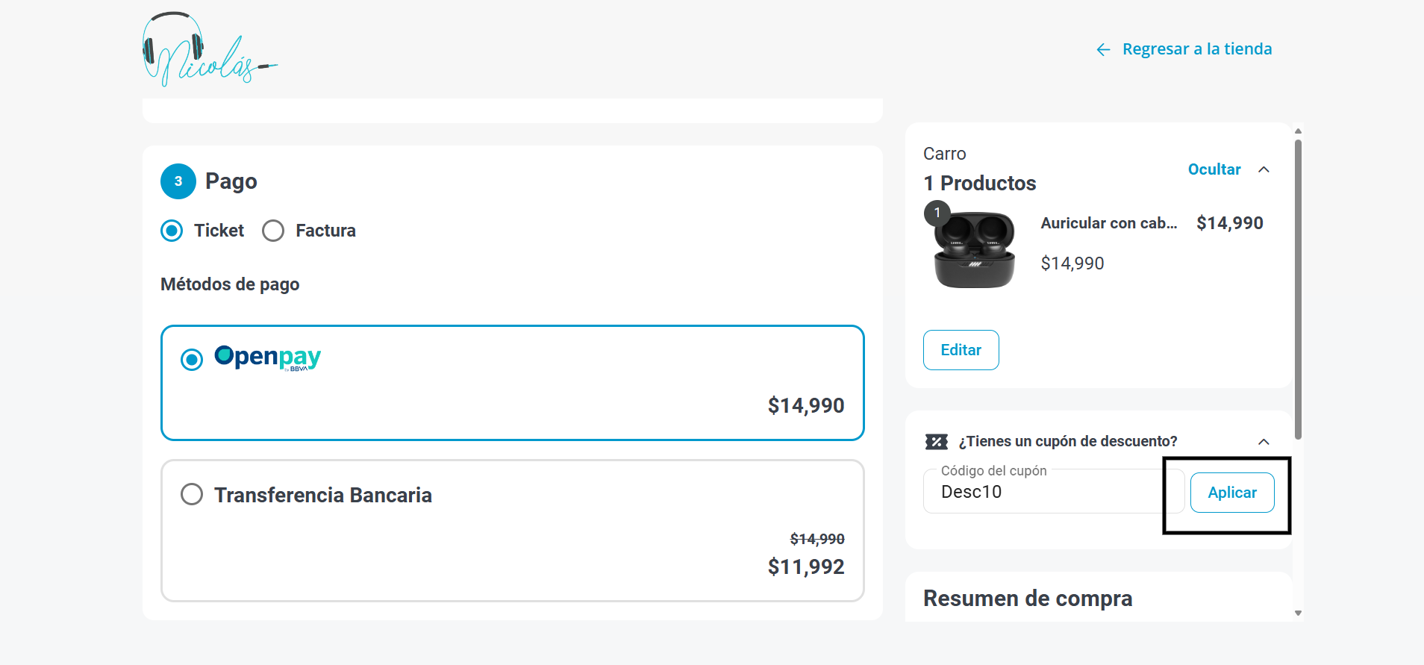
Task: Click the discount coupon ticket icon
Action: tap(936, 442)
